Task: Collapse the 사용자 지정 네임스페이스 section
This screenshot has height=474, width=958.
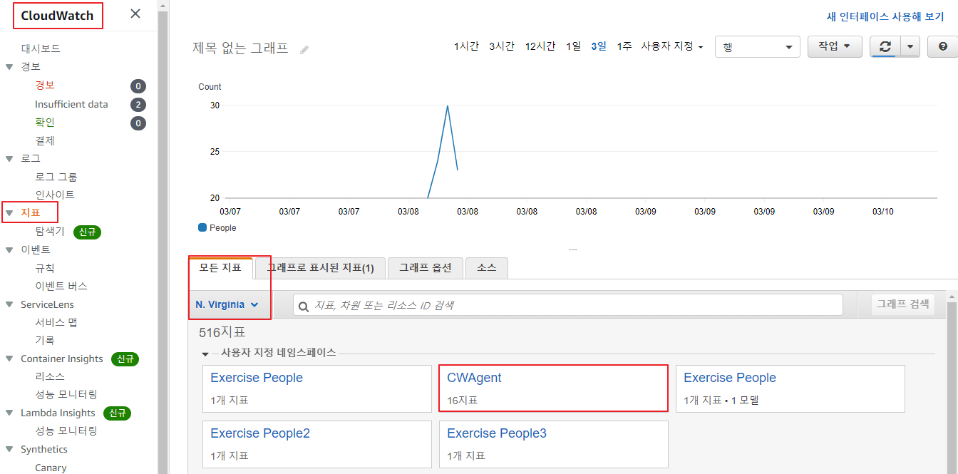Action: pyautogui.click(x=205, y=354)
